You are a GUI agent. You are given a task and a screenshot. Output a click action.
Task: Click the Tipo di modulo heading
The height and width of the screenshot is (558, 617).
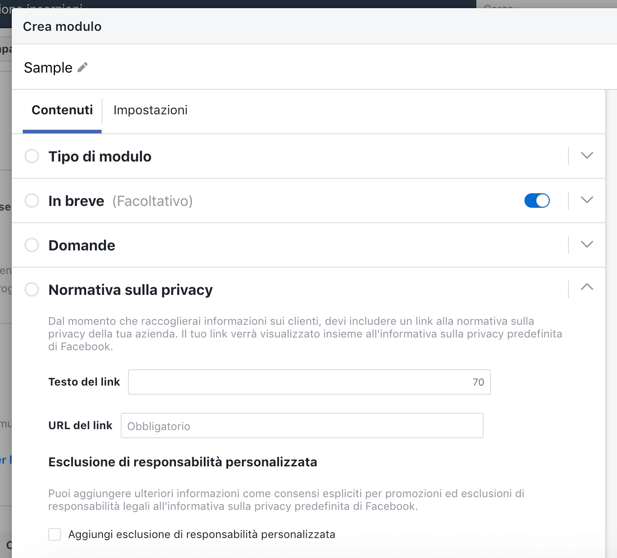click(100, 156)
